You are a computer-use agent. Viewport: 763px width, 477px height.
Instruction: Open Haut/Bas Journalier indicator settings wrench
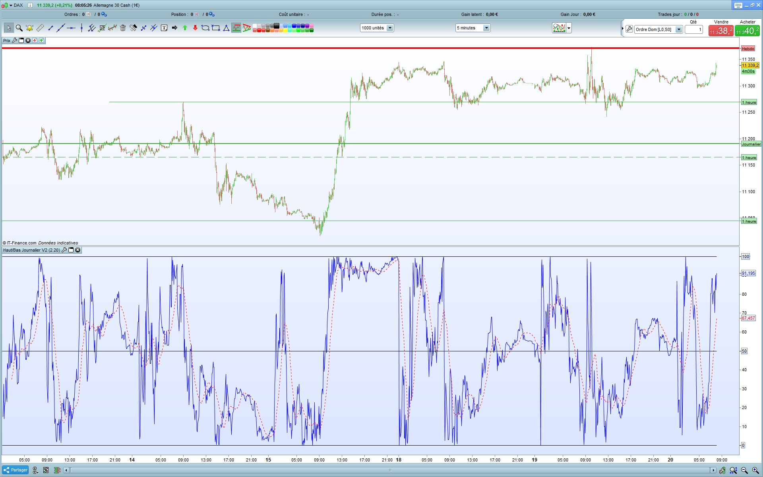pyautogui.click(x=64, y=250)
